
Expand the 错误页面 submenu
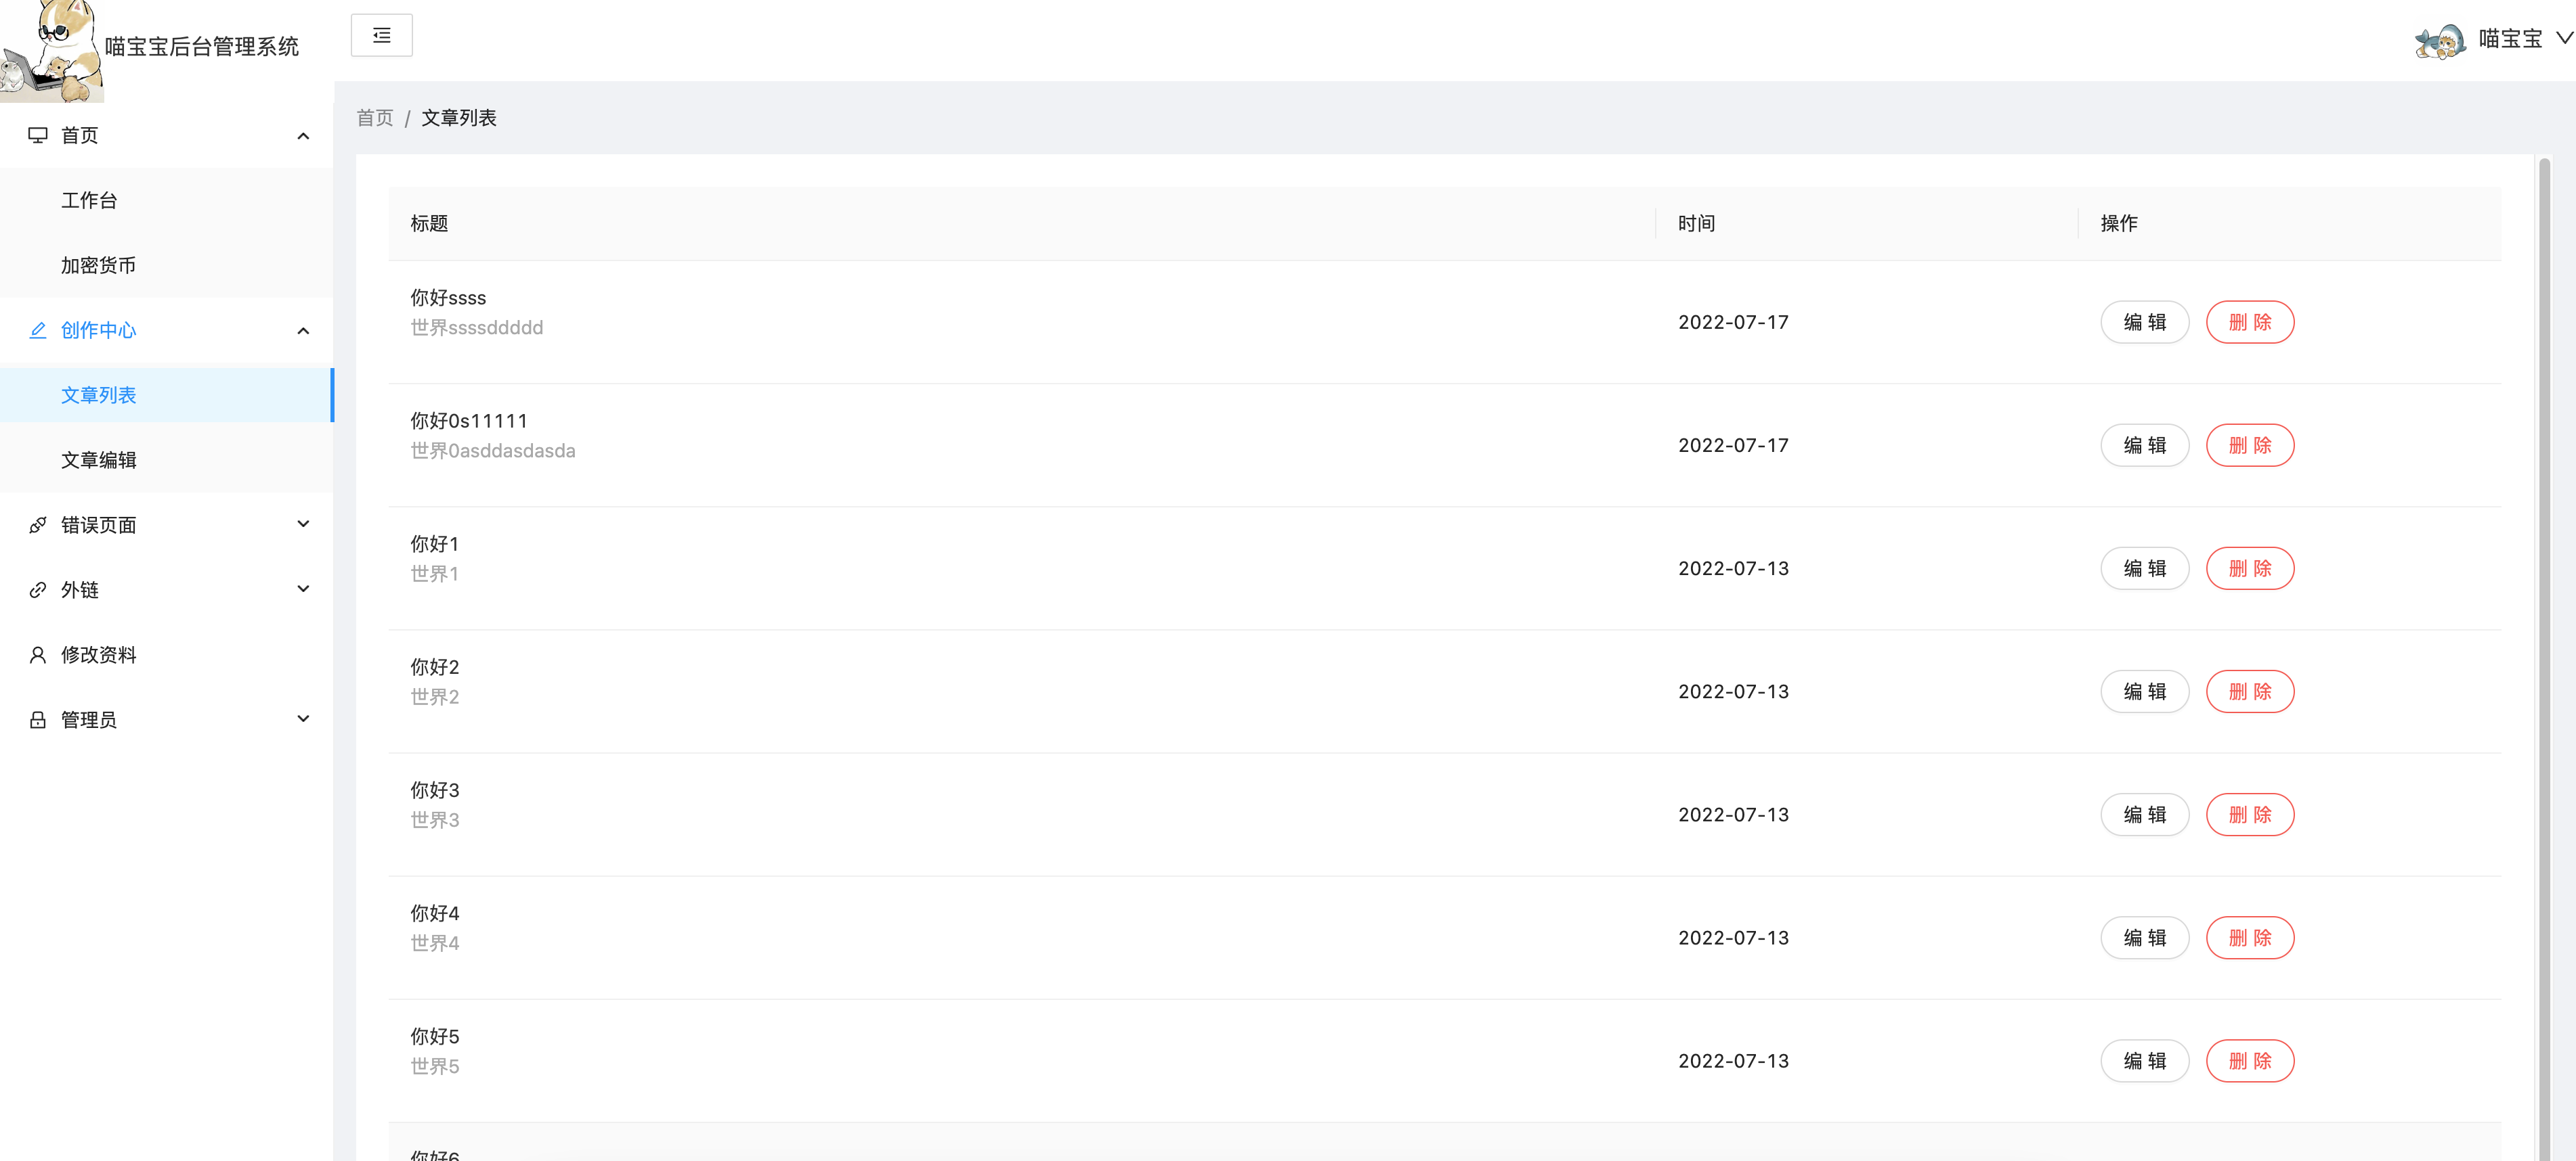tap(303, 524)
